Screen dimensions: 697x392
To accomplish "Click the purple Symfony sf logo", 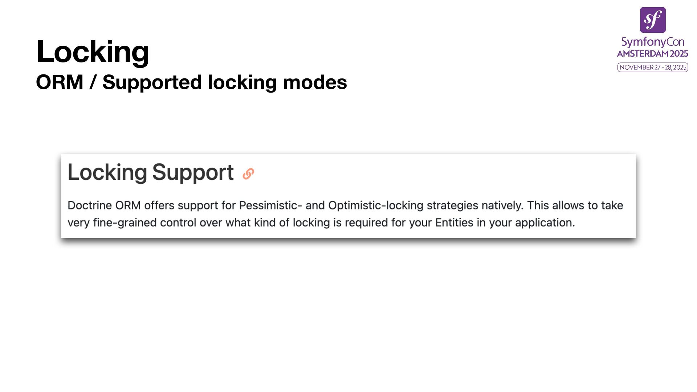I will click(x=653, y=20).
